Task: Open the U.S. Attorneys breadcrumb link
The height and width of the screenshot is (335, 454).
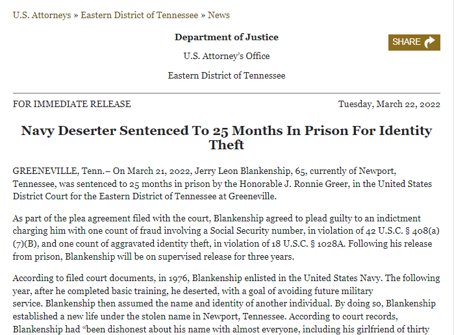Action: (42, 15)
